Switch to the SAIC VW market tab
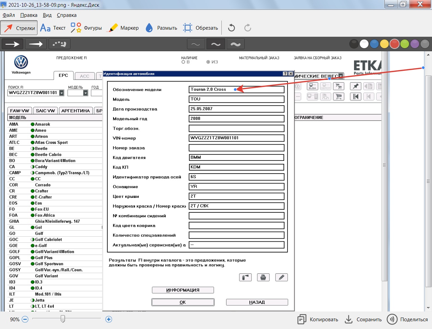432x329 pixels. pyautogui.click(x=45, y=111)
